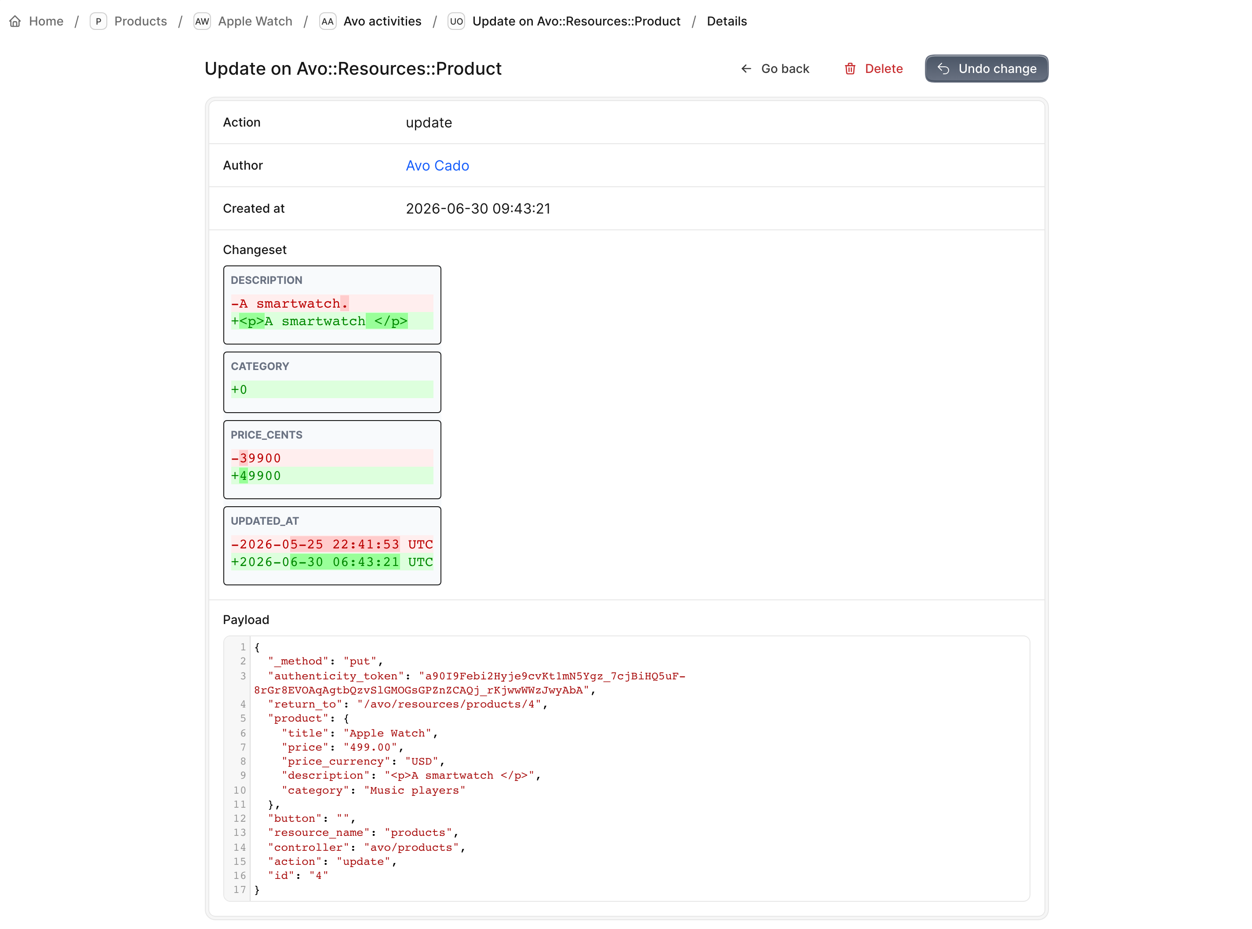
Task: Open author Avo Cado profile link
Action: pyautogui.click(x=437, y=166)
